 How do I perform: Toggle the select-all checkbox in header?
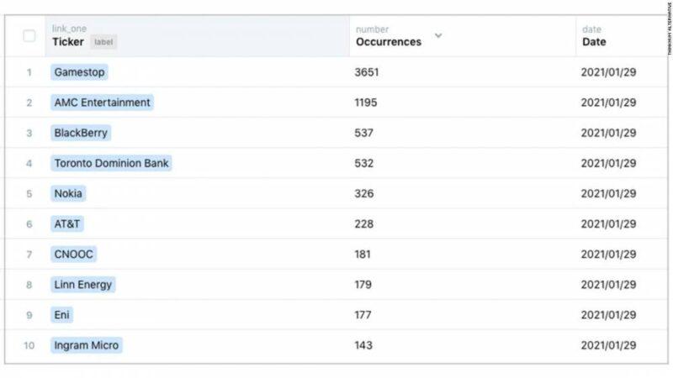[29, 35]
